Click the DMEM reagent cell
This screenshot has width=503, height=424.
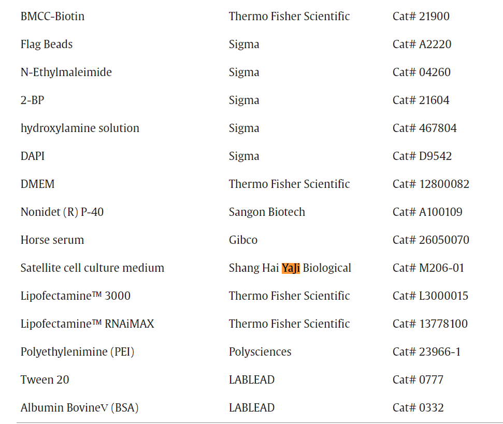(37, 184)
